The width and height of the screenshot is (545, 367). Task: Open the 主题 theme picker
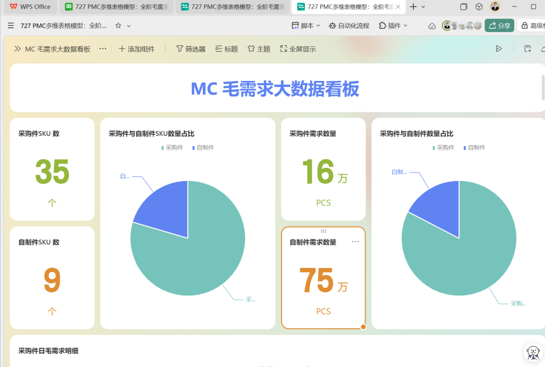[259, 48]
